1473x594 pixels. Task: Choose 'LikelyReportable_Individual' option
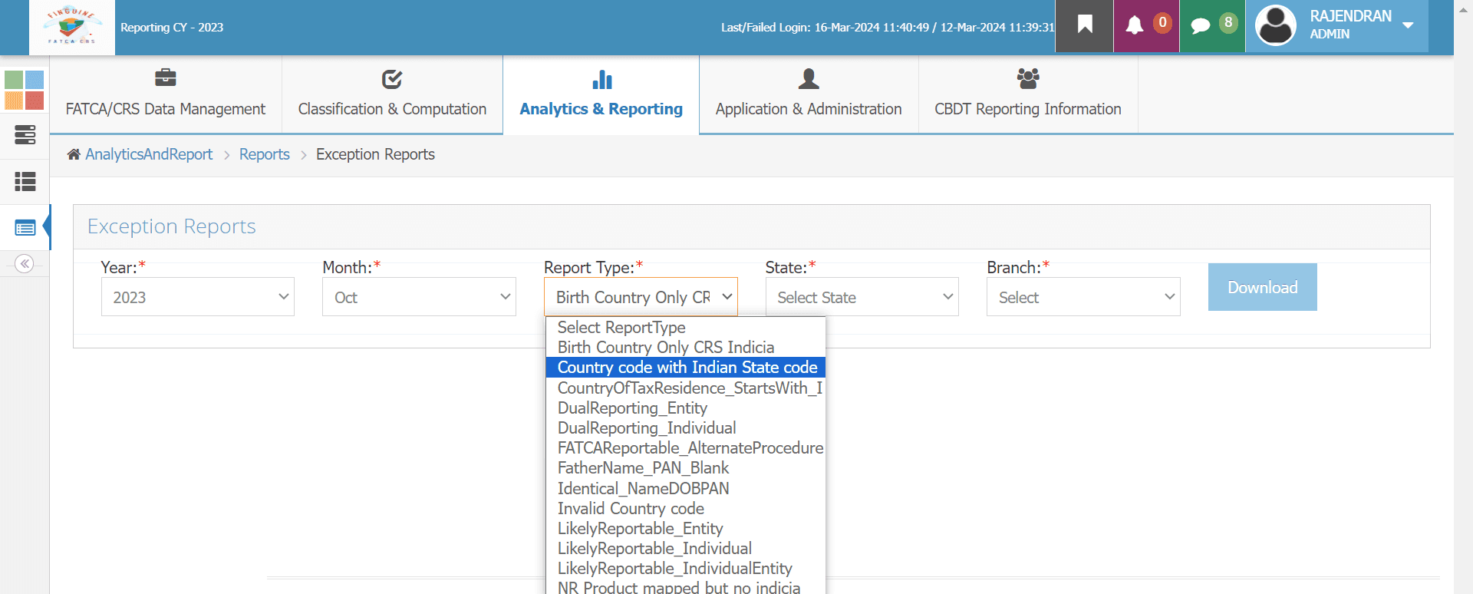tap(685, 549)
